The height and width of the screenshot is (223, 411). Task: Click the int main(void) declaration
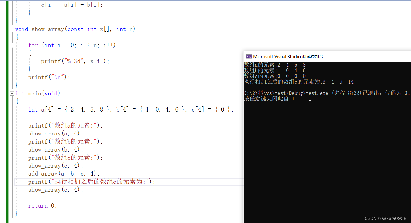[x=38, y=93]
